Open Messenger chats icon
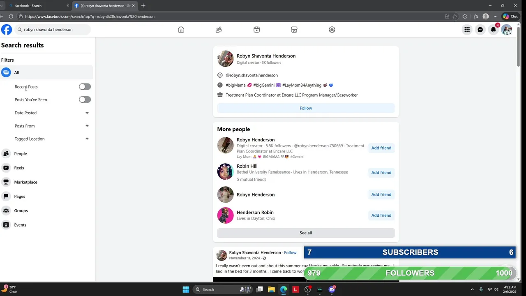Image resolution: width=526 pixels, height=296 pixels. [x=480, y=30]
